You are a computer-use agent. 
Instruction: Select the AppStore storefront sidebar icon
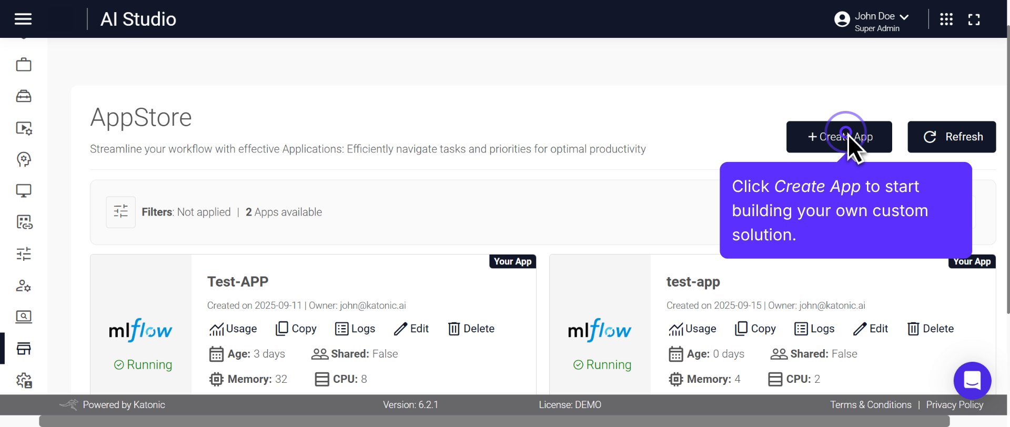point(24,348)
